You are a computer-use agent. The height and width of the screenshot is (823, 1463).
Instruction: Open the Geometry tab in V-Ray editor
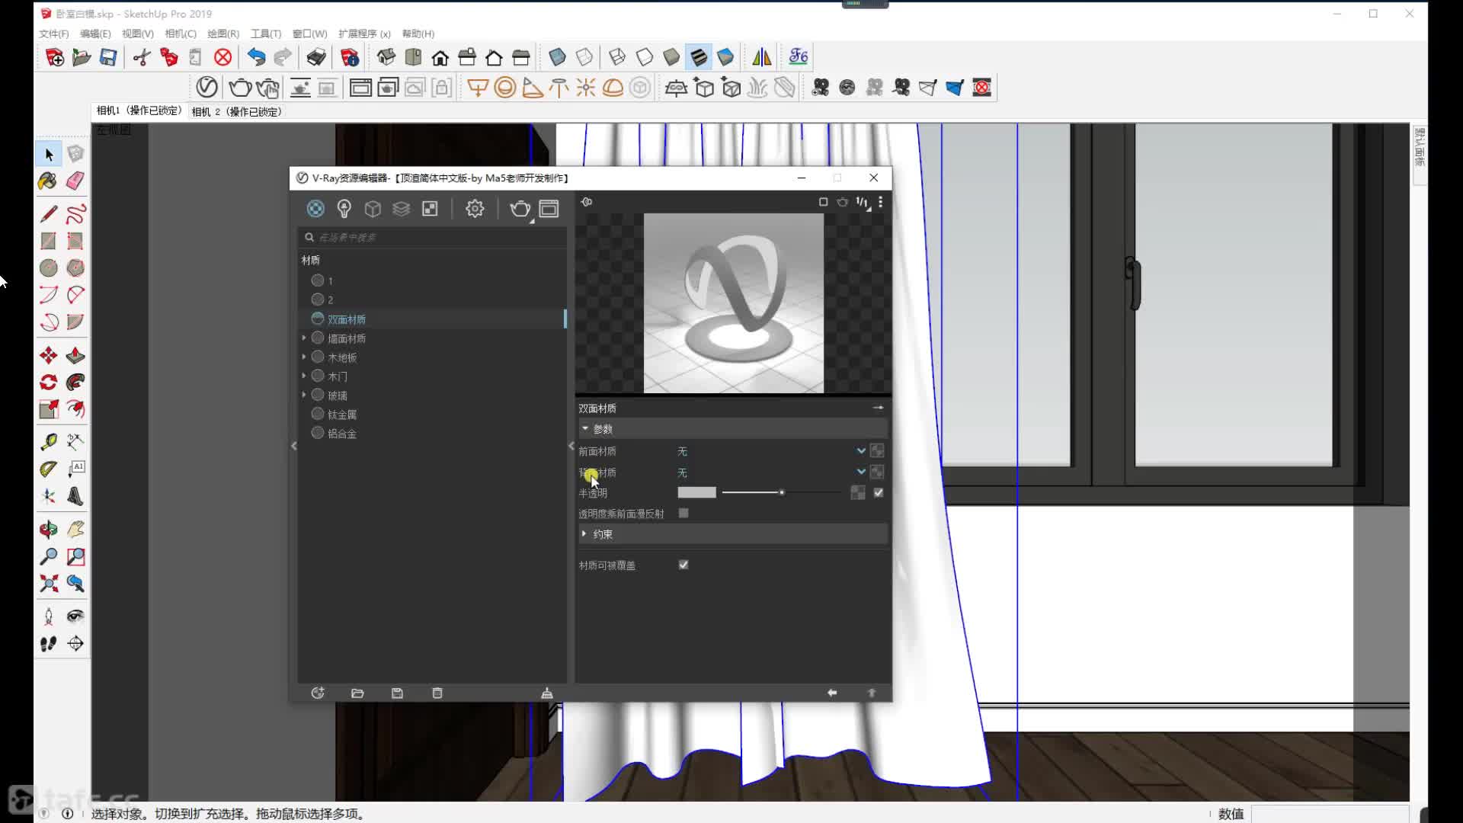pos(373,209)
